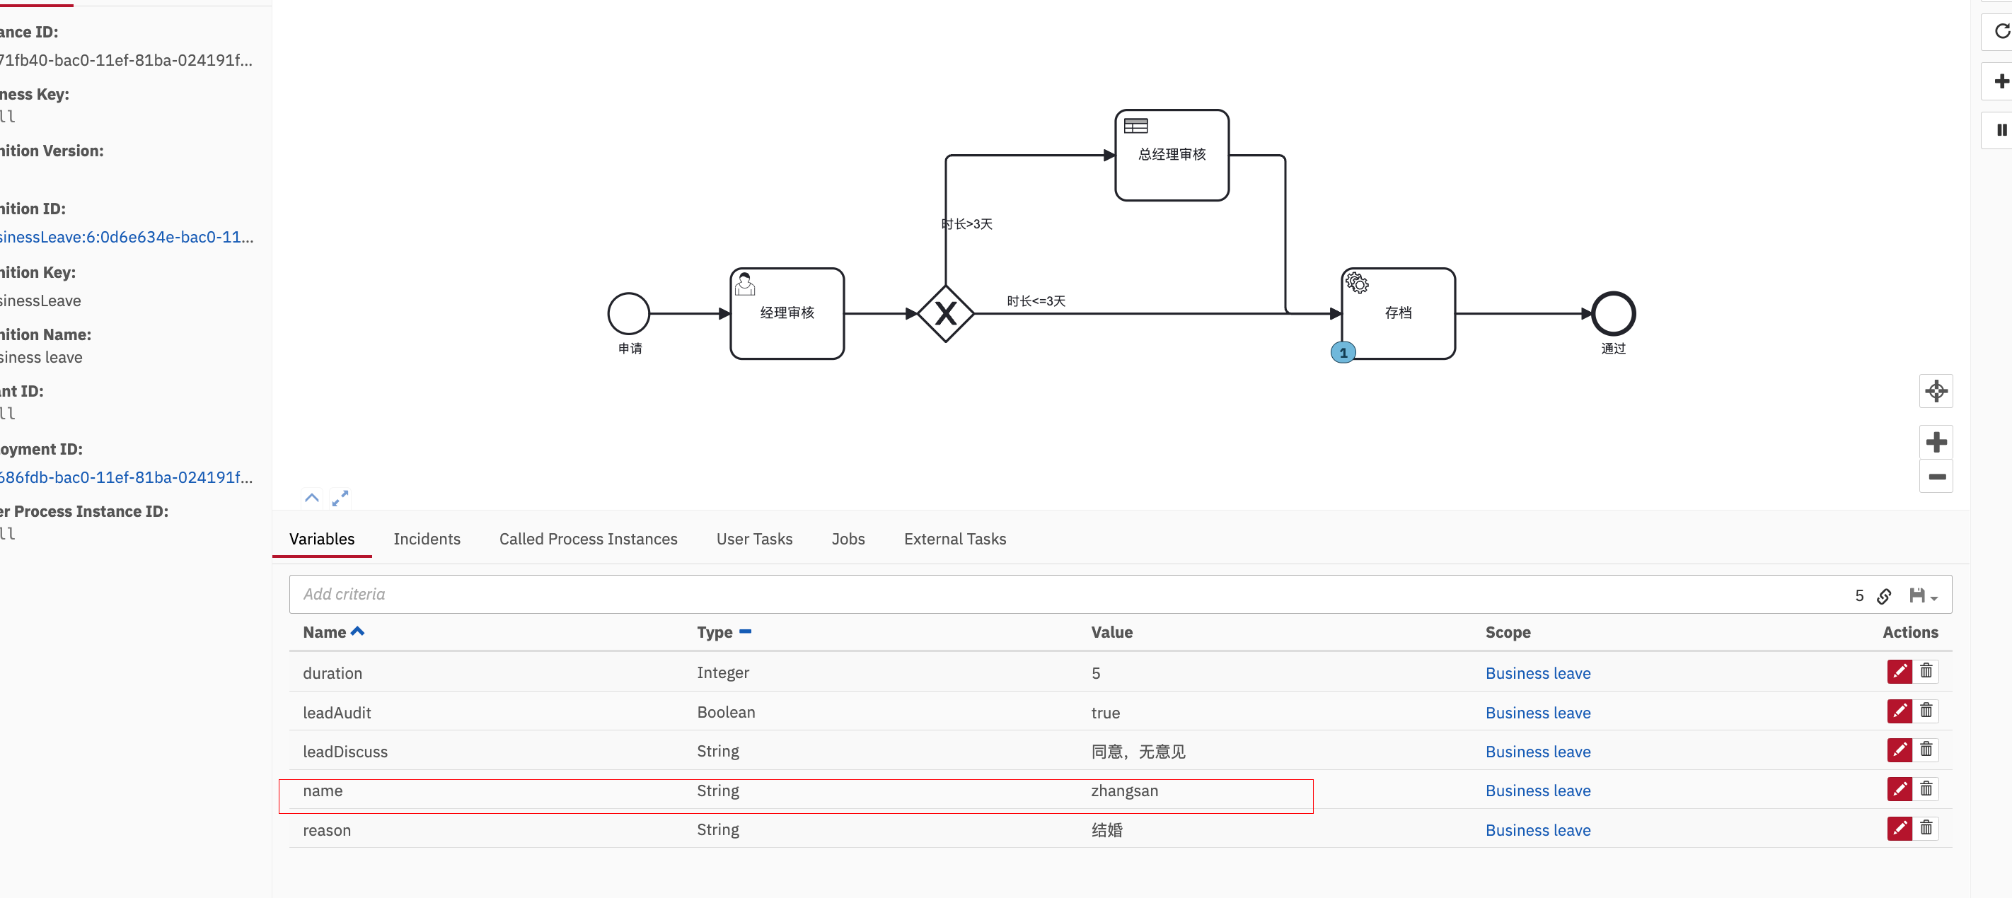
Task: Click the reset diagram viewport crosshair icon
Action: (x=1936, y=391)
